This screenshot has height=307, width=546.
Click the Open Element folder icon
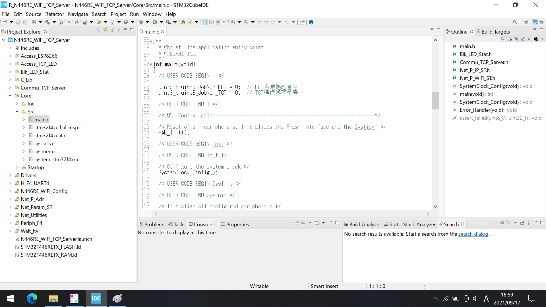[183, 22]
